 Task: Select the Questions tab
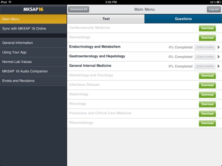(x=183, y=19)
